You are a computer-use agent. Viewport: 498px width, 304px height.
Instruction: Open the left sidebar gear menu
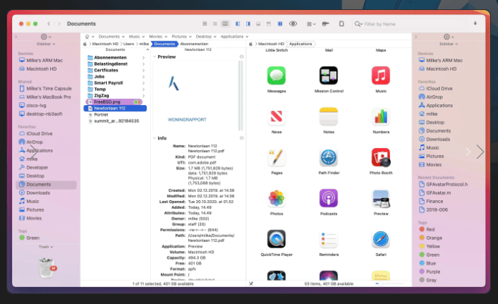(46, 37)
